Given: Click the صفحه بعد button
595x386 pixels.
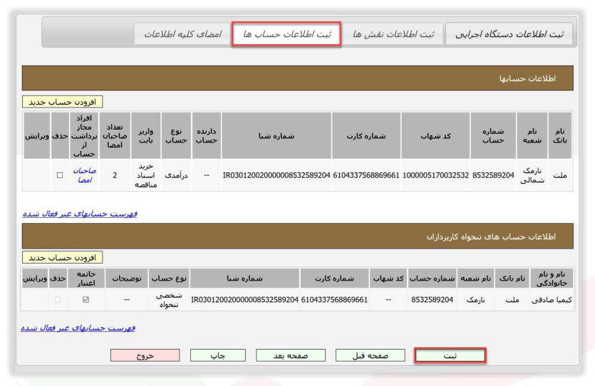Looking at the screenshot, I should tap(291, 355).
